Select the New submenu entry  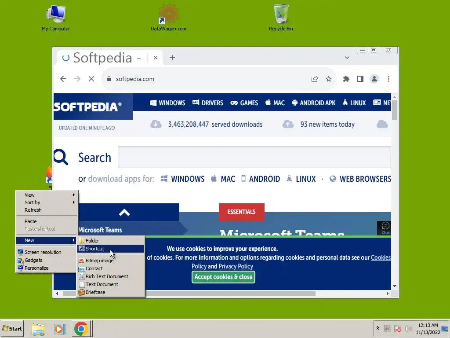point(47,240)
